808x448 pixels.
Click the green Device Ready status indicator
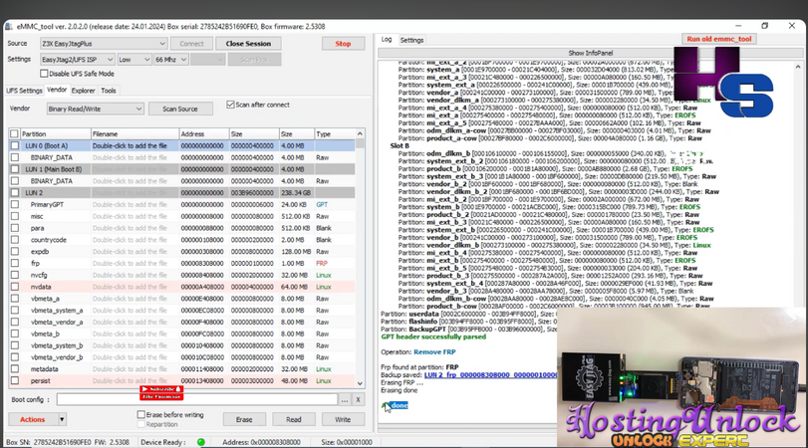click(200, 441)
